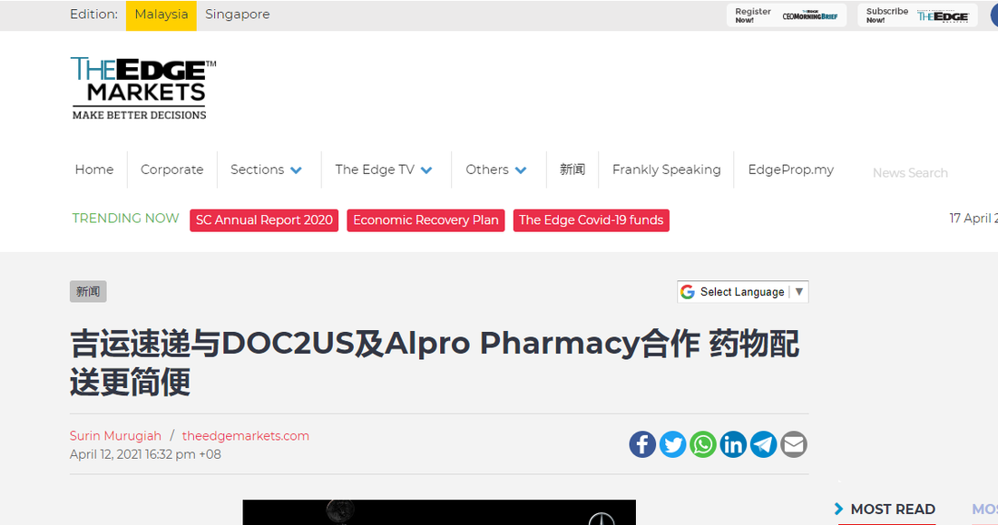Email this article icon
998x525 pixels.
(794, 444)
